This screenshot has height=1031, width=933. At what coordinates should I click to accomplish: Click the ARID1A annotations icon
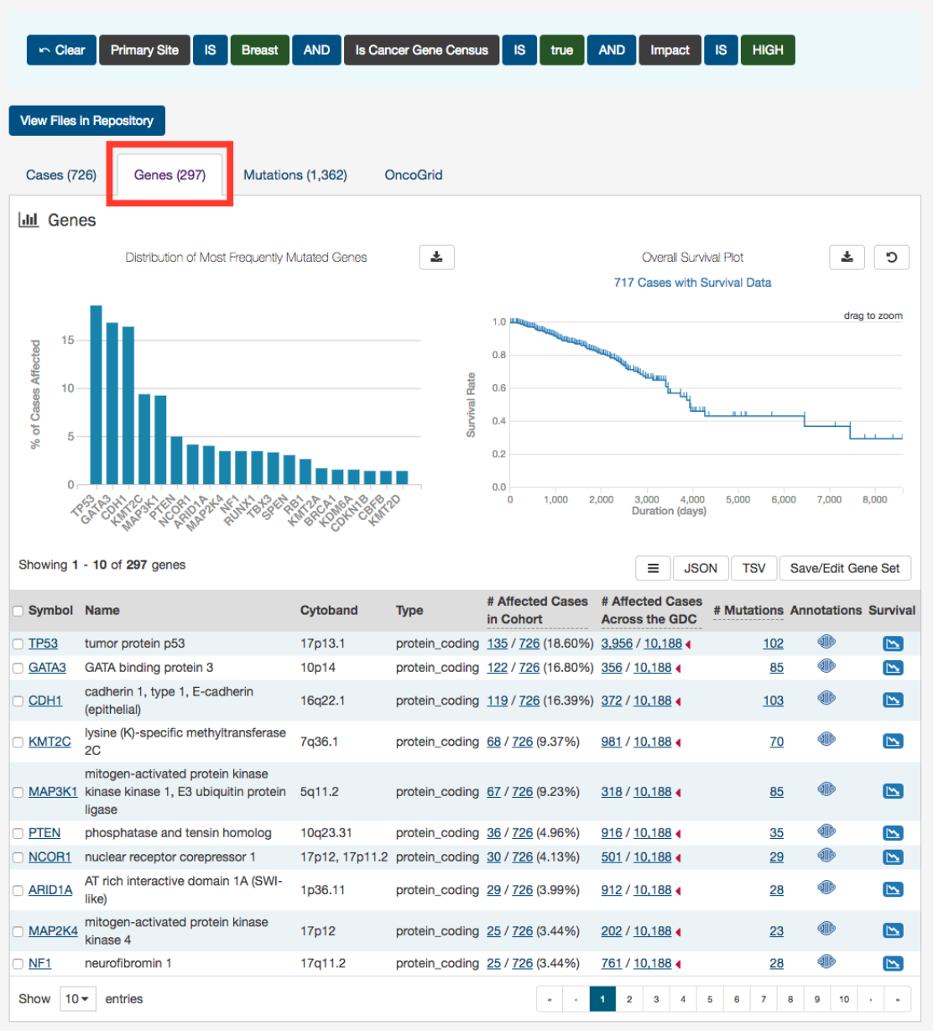tap(826, 887)
